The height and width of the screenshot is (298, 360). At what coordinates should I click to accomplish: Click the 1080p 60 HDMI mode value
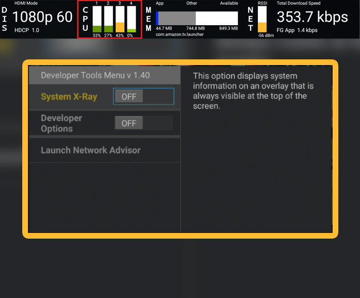[x=42, y=17]
